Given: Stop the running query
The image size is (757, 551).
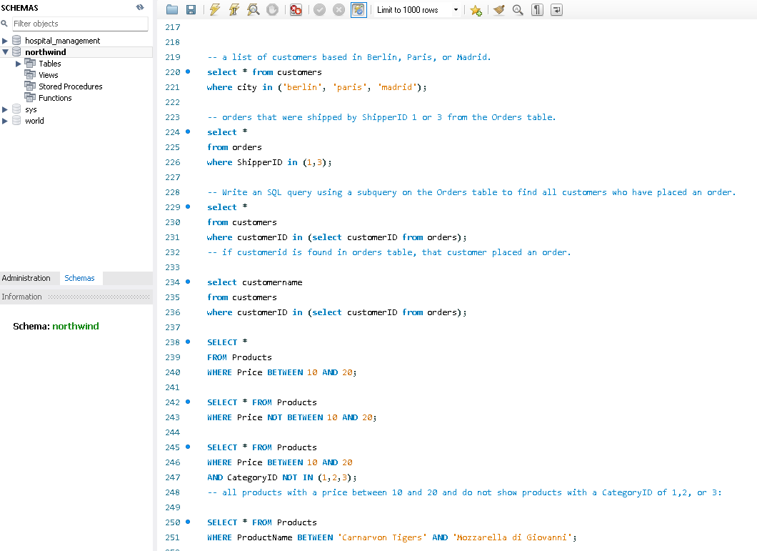Looking at the screenshot, I should coord(272,10).
